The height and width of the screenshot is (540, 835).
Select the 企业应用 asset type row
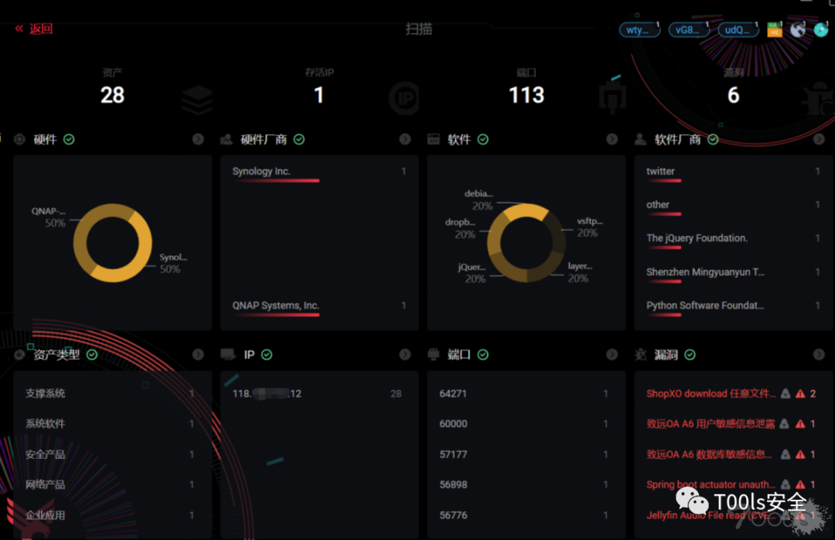(x=112, y=515)
